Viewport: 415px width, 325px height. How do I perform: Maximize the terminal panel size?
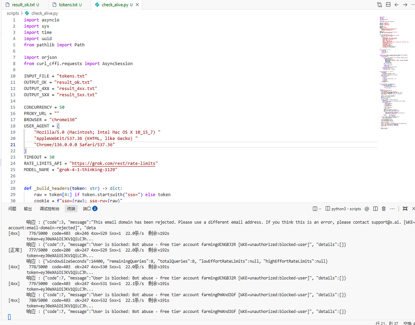pos(405,209)
